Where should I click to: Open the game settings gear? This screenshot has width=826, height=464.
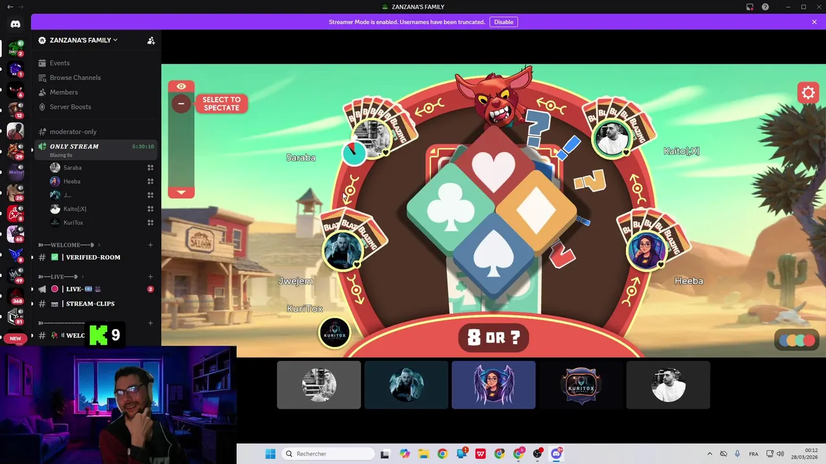point(808,93)
